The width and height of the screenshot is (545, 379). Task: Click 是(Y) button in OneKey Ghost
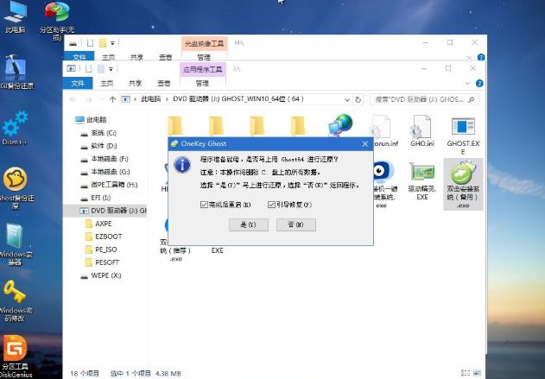click(249, 224)
